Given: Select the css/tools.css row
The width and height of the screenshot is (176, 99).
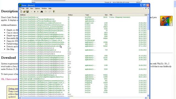Looking at the screenshot, I should tap(83, 92).
